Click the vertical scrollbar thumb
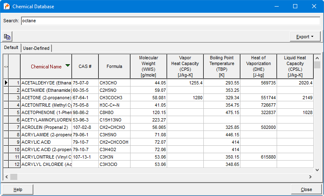This screenshot has height=196, width=324. tap(317, 65)
